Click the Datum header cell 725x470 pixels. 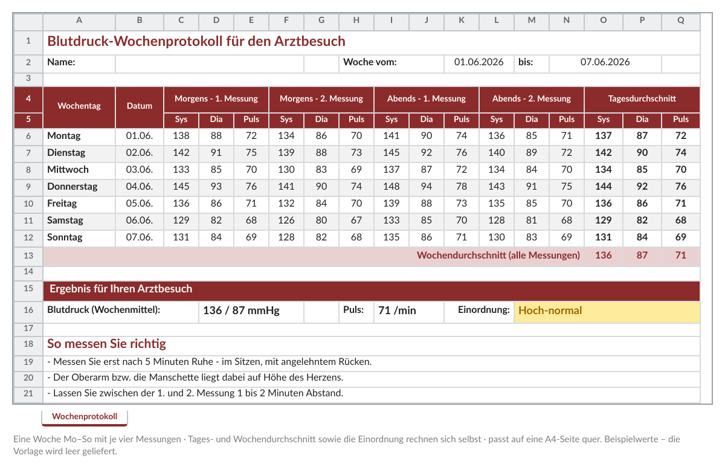(140, 106)
